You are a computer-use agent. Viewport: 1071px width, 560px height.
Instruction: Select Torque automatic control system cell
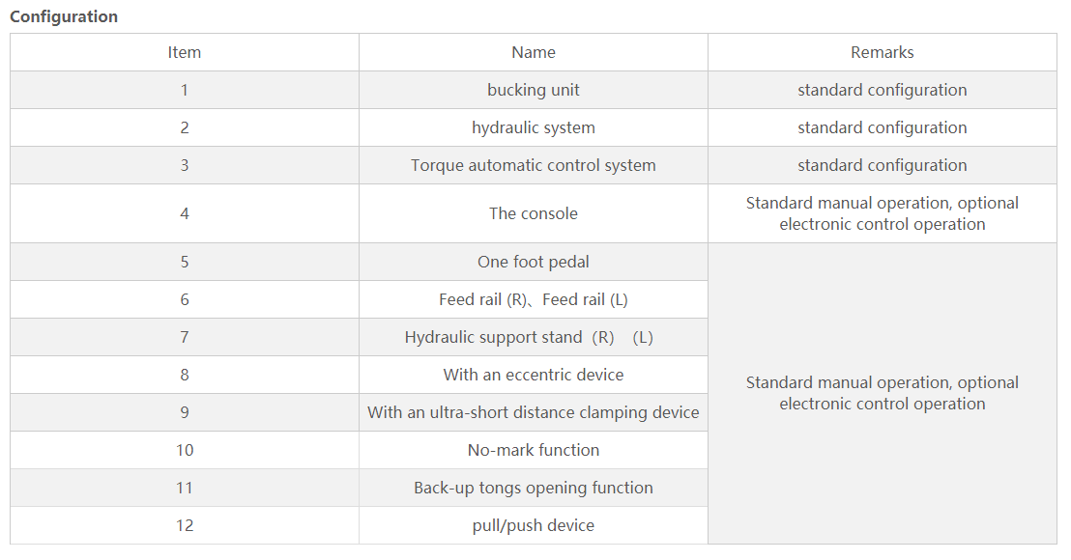pyautogui.click(x=534, y=165)
